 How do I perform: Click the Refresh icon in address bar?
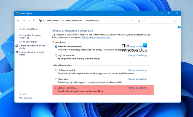[139, 21]
